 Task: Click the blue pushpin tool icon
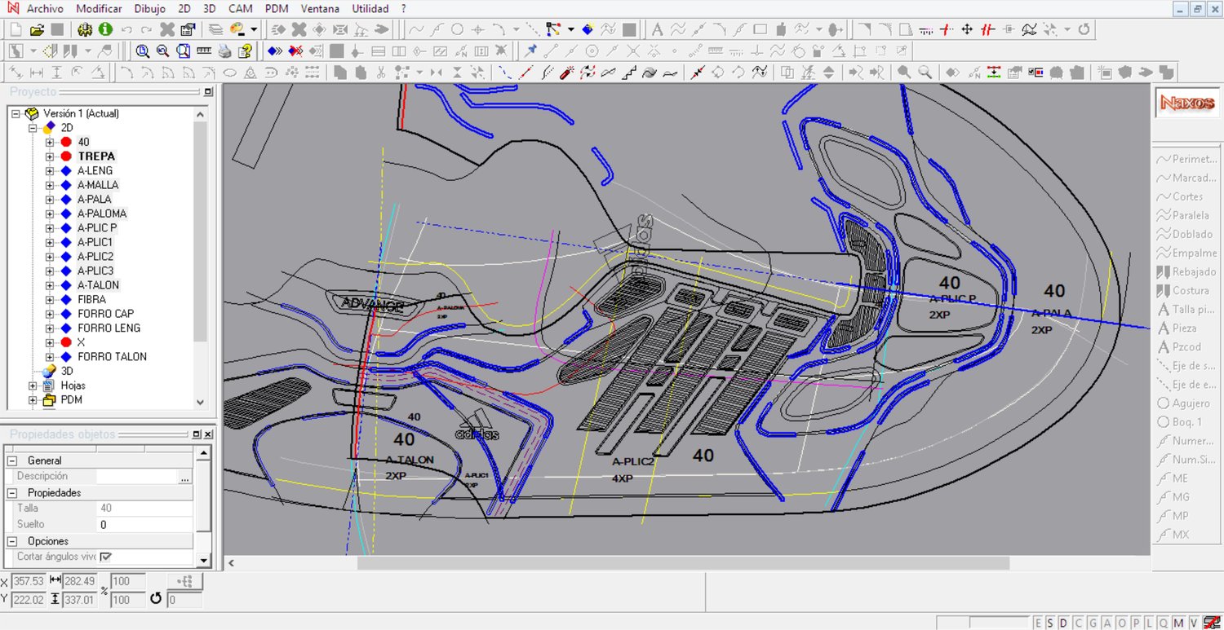(531, 51)
